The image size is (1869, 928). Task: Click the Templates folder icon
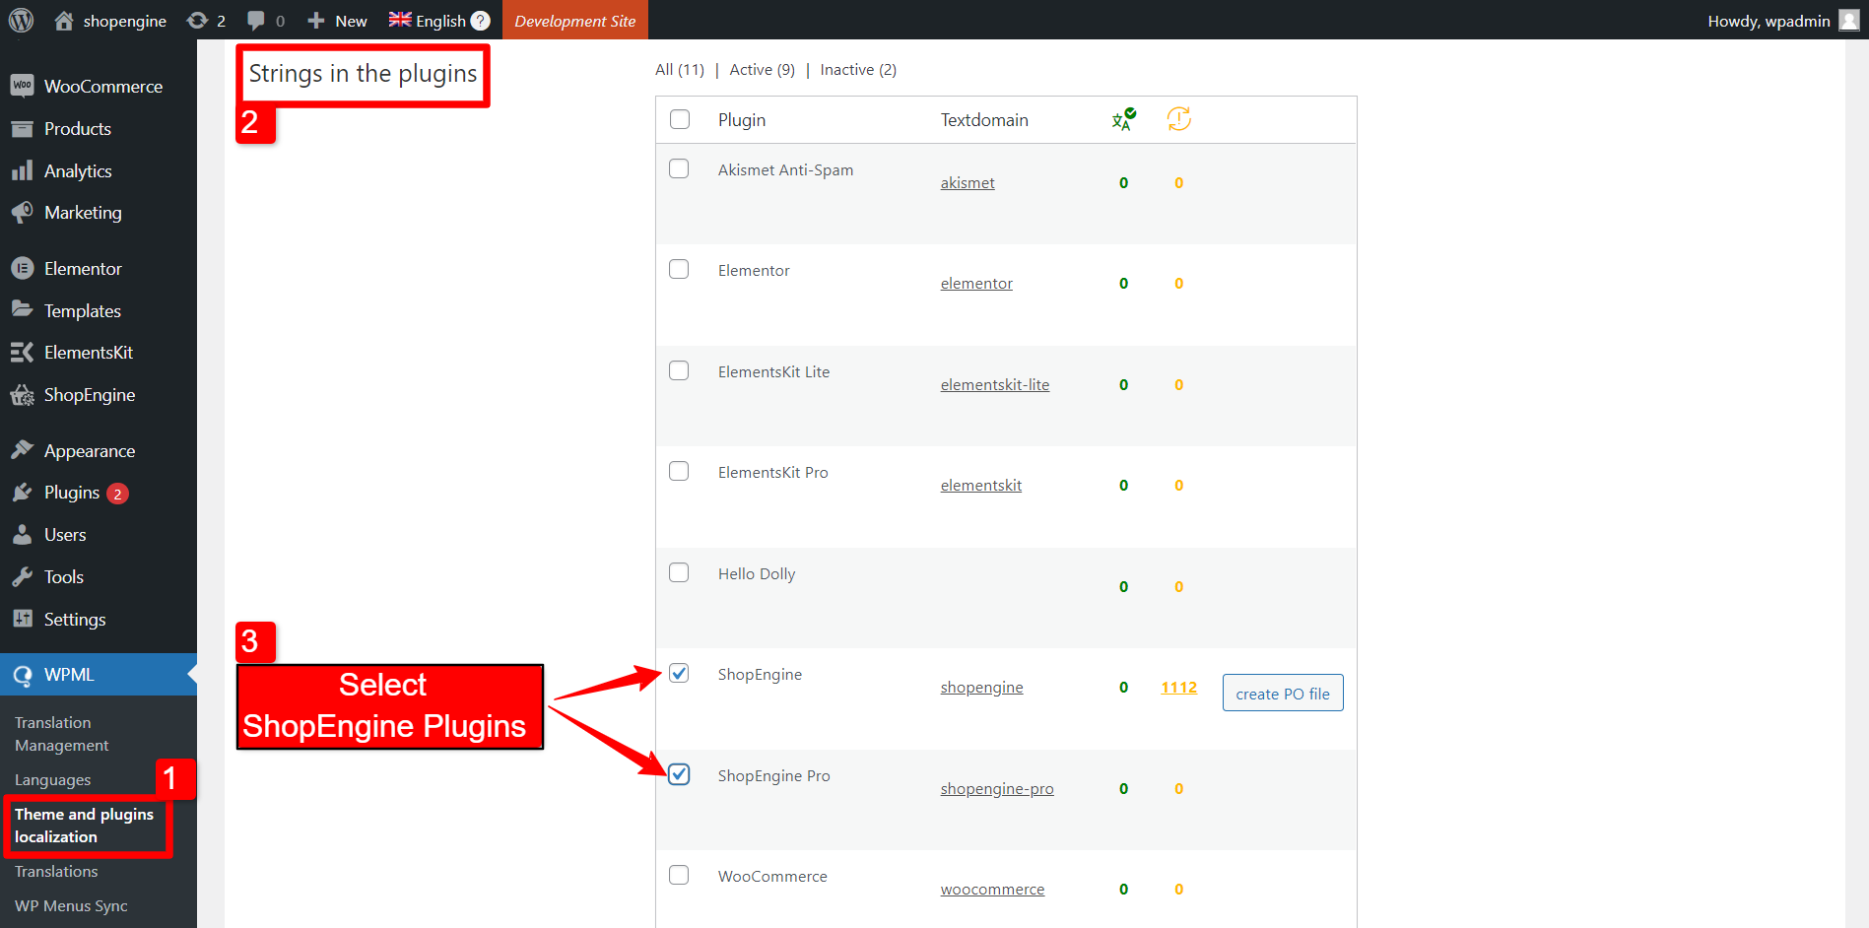(x=22, y=309)
